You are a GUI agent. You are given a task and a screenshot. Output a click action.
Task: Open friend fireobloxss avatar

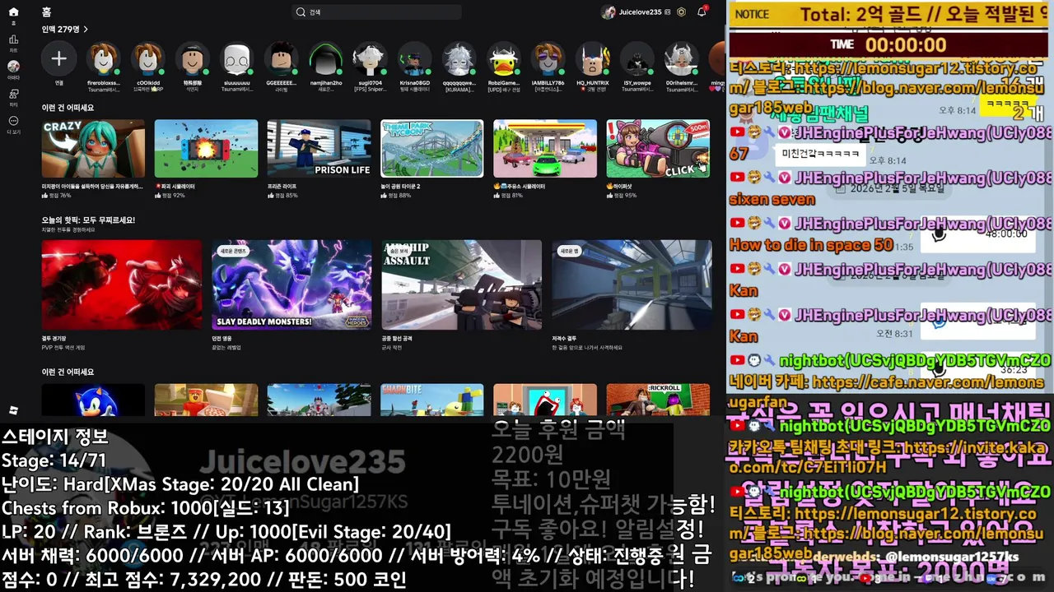[x=103, y=58]
